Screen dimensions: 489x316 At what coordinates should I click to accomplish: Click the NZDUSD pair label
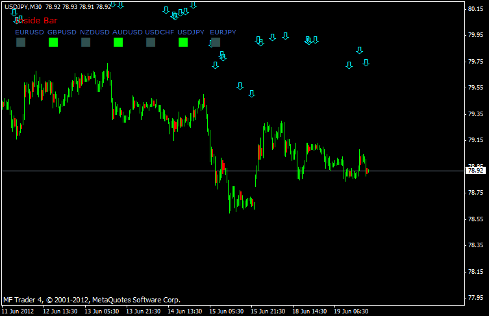pos(95,32)
